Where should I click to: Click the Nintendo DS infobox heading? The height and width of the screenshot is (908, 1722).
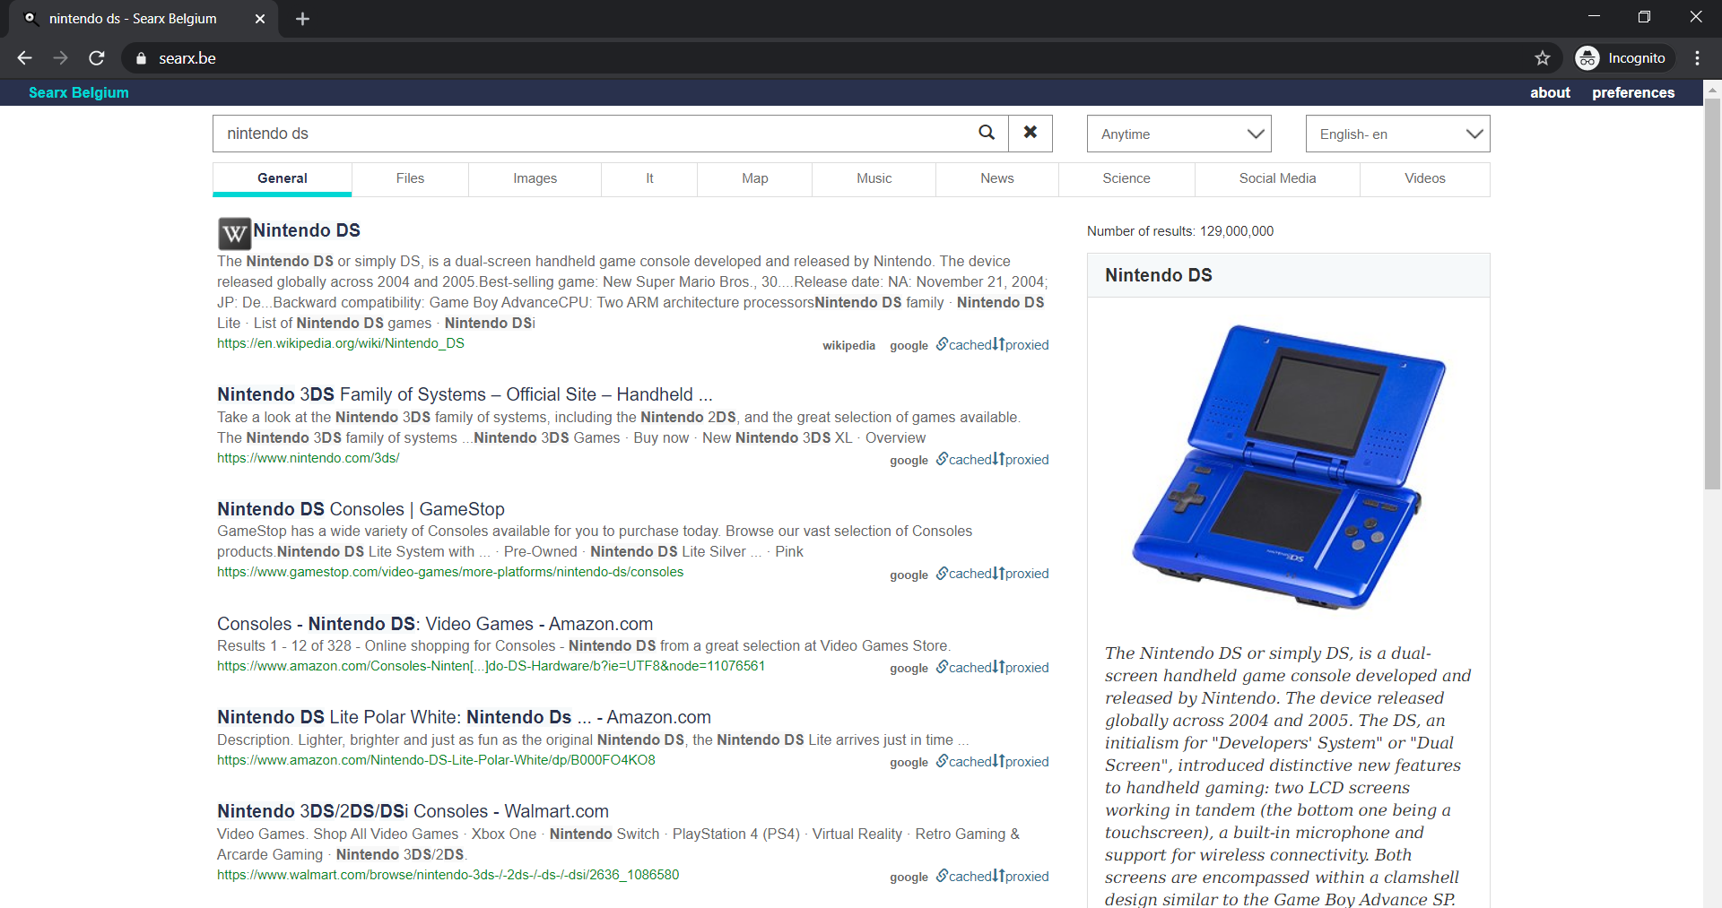[1158, 275]
